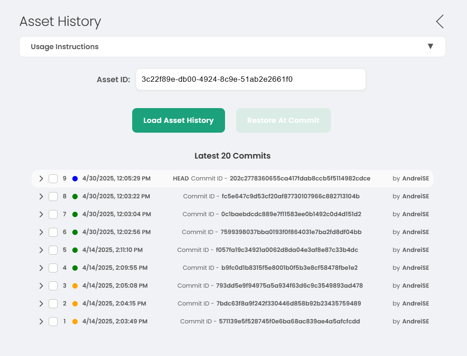467x356 pixels.
Task: Expand commit 8 details with its chevron
Action: [x=41, y=197]
